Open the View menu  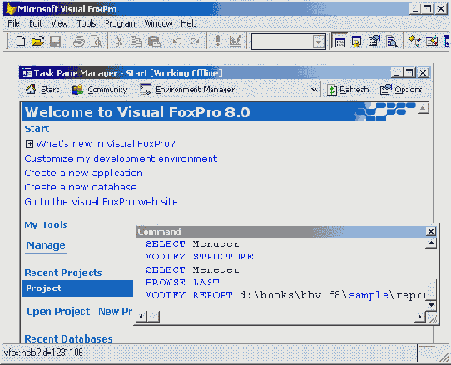click(59, 23)
